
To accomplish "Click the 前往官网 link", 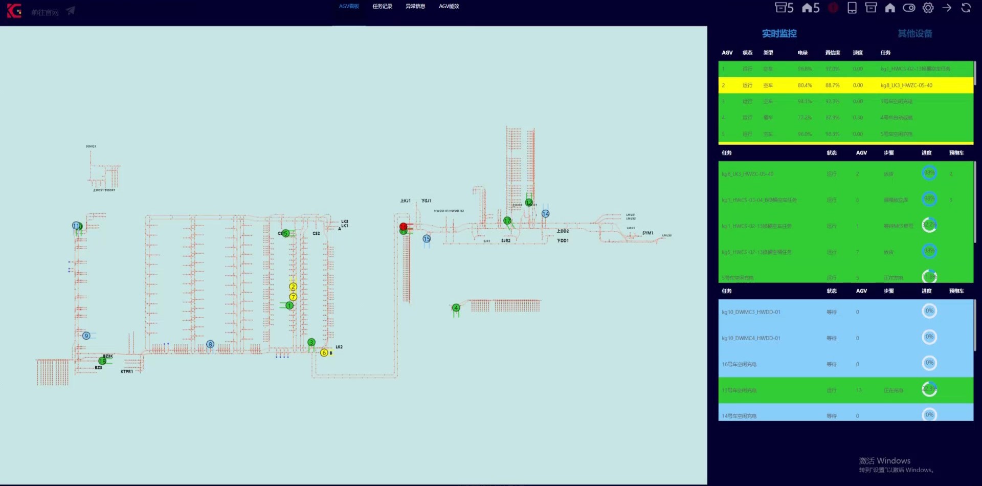I will click(44, 12).
